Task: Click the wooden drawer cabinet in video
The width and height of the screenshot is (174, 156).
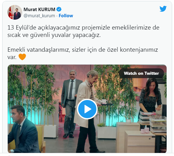Action: 140,142
